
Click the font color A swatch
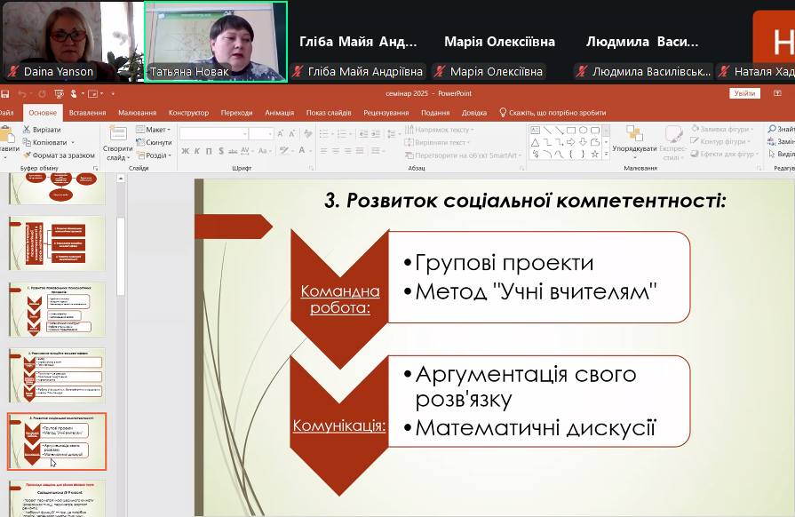[300, 151]
